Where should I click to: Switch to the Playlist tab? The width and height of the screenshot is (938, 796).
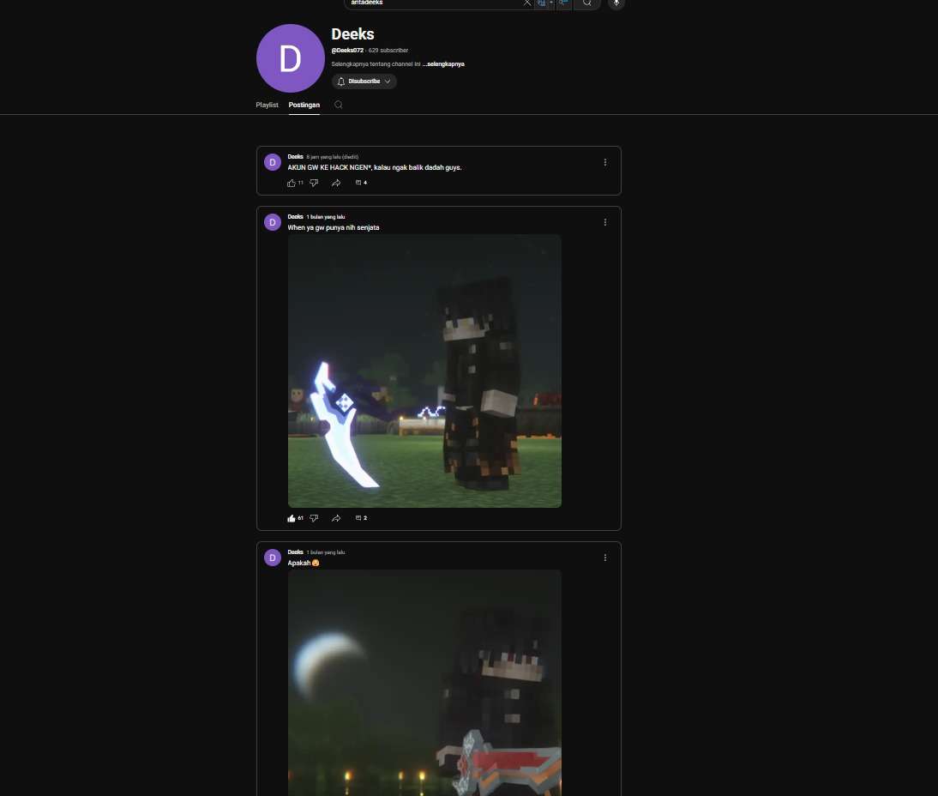click(x=267, y=105)
